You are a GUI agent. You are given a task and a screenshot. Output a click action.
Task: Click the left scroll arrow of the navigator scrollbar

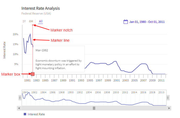point(19,108)
